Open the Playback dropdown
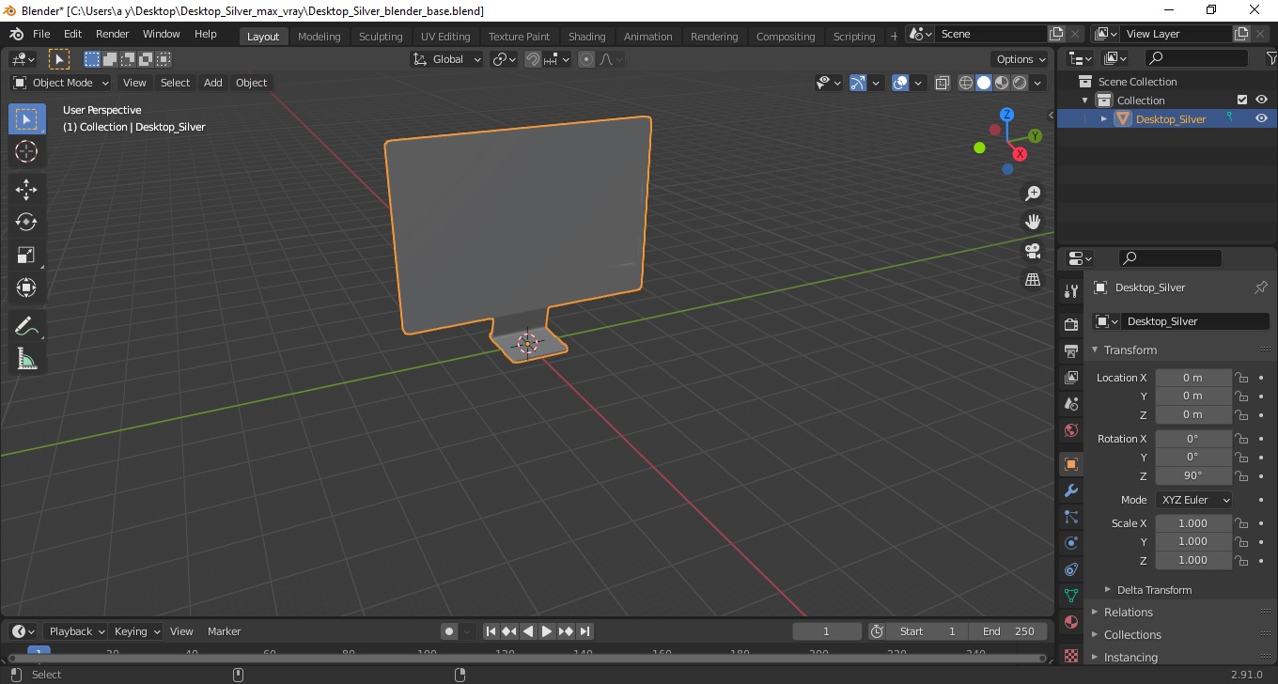This screenshot has height=684, width=1278. click(76, 631)
